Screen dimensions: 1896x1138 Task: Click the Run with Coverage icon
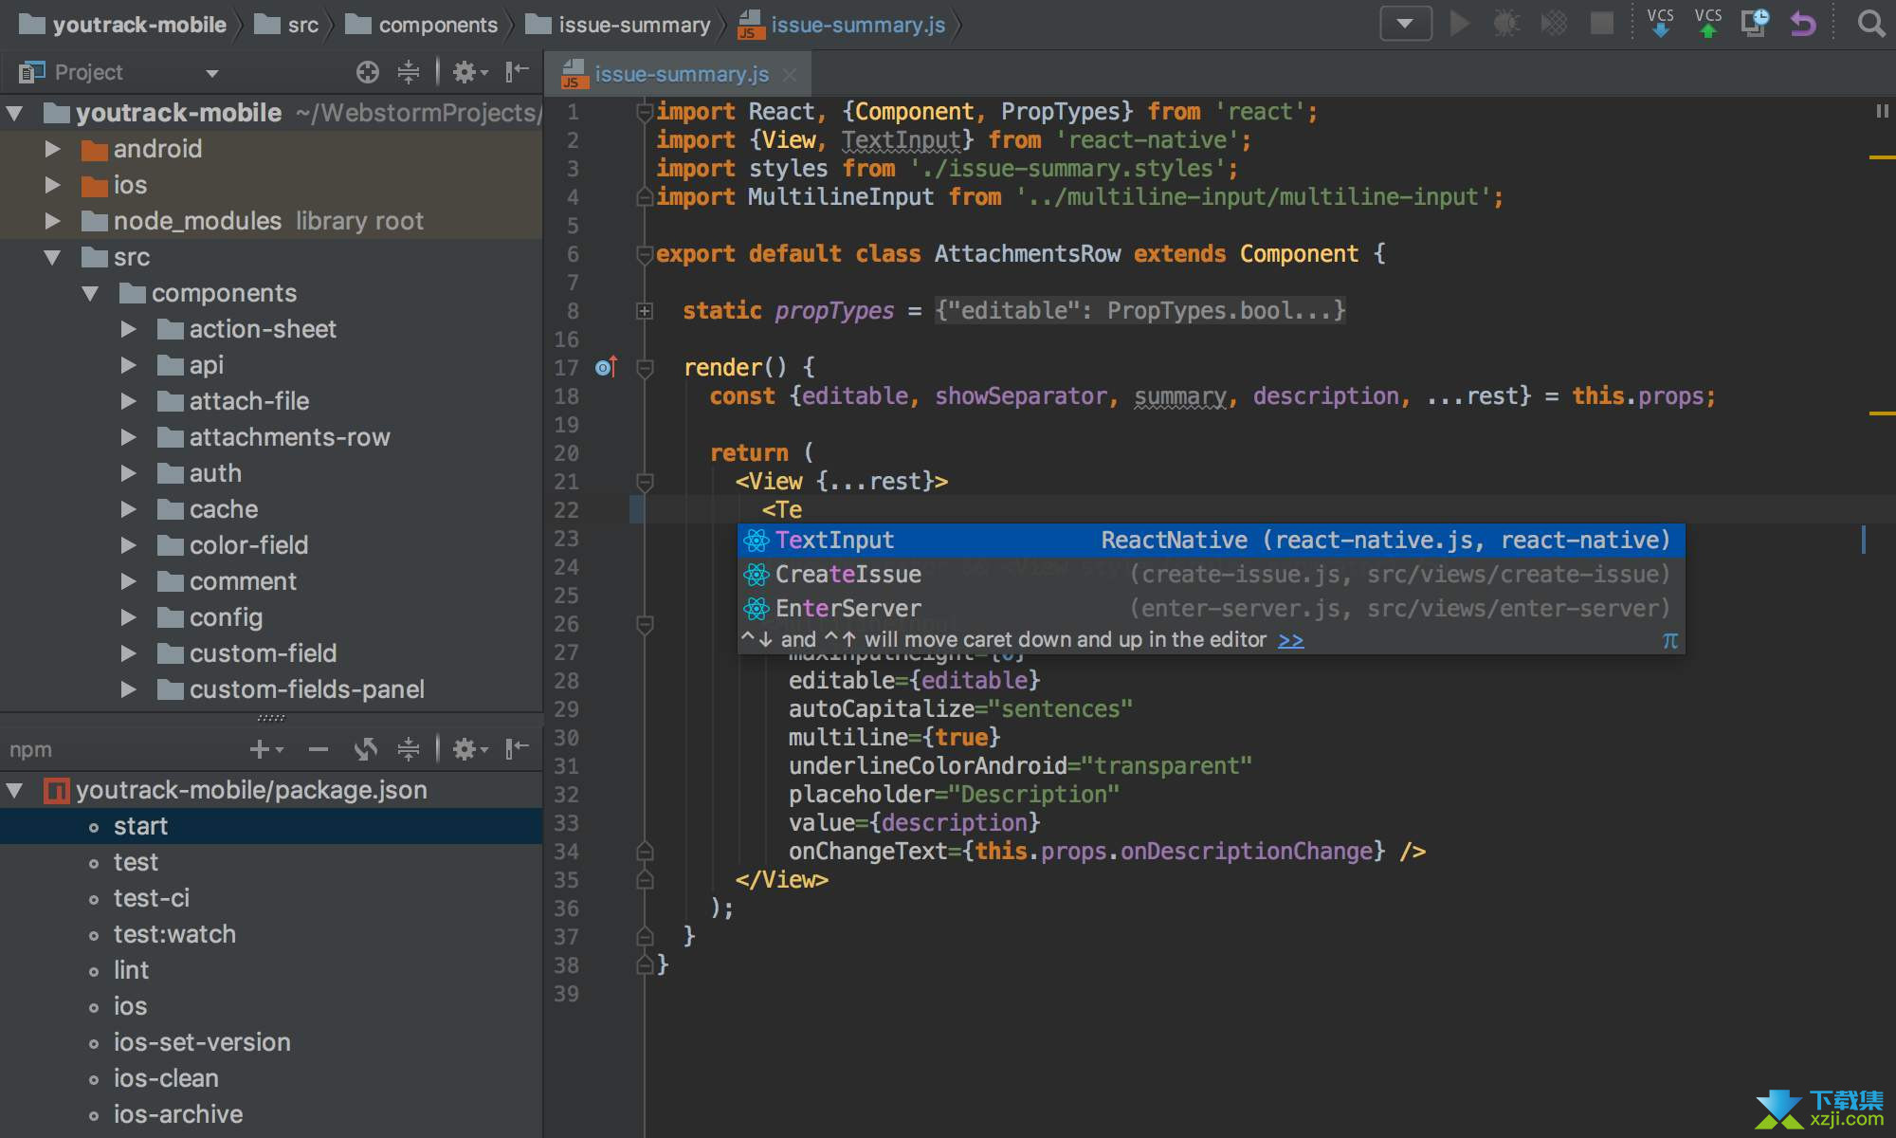[x=1554, y=24]
